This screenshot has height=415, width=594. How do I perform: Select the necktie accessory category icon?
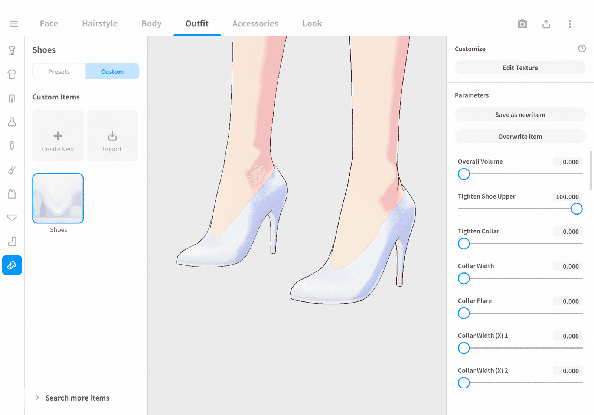pos(12,146)
